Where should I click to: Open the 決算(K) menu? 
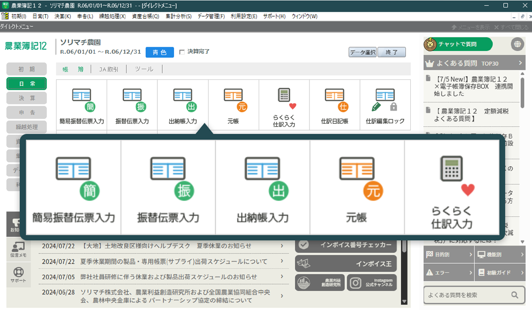63,16
